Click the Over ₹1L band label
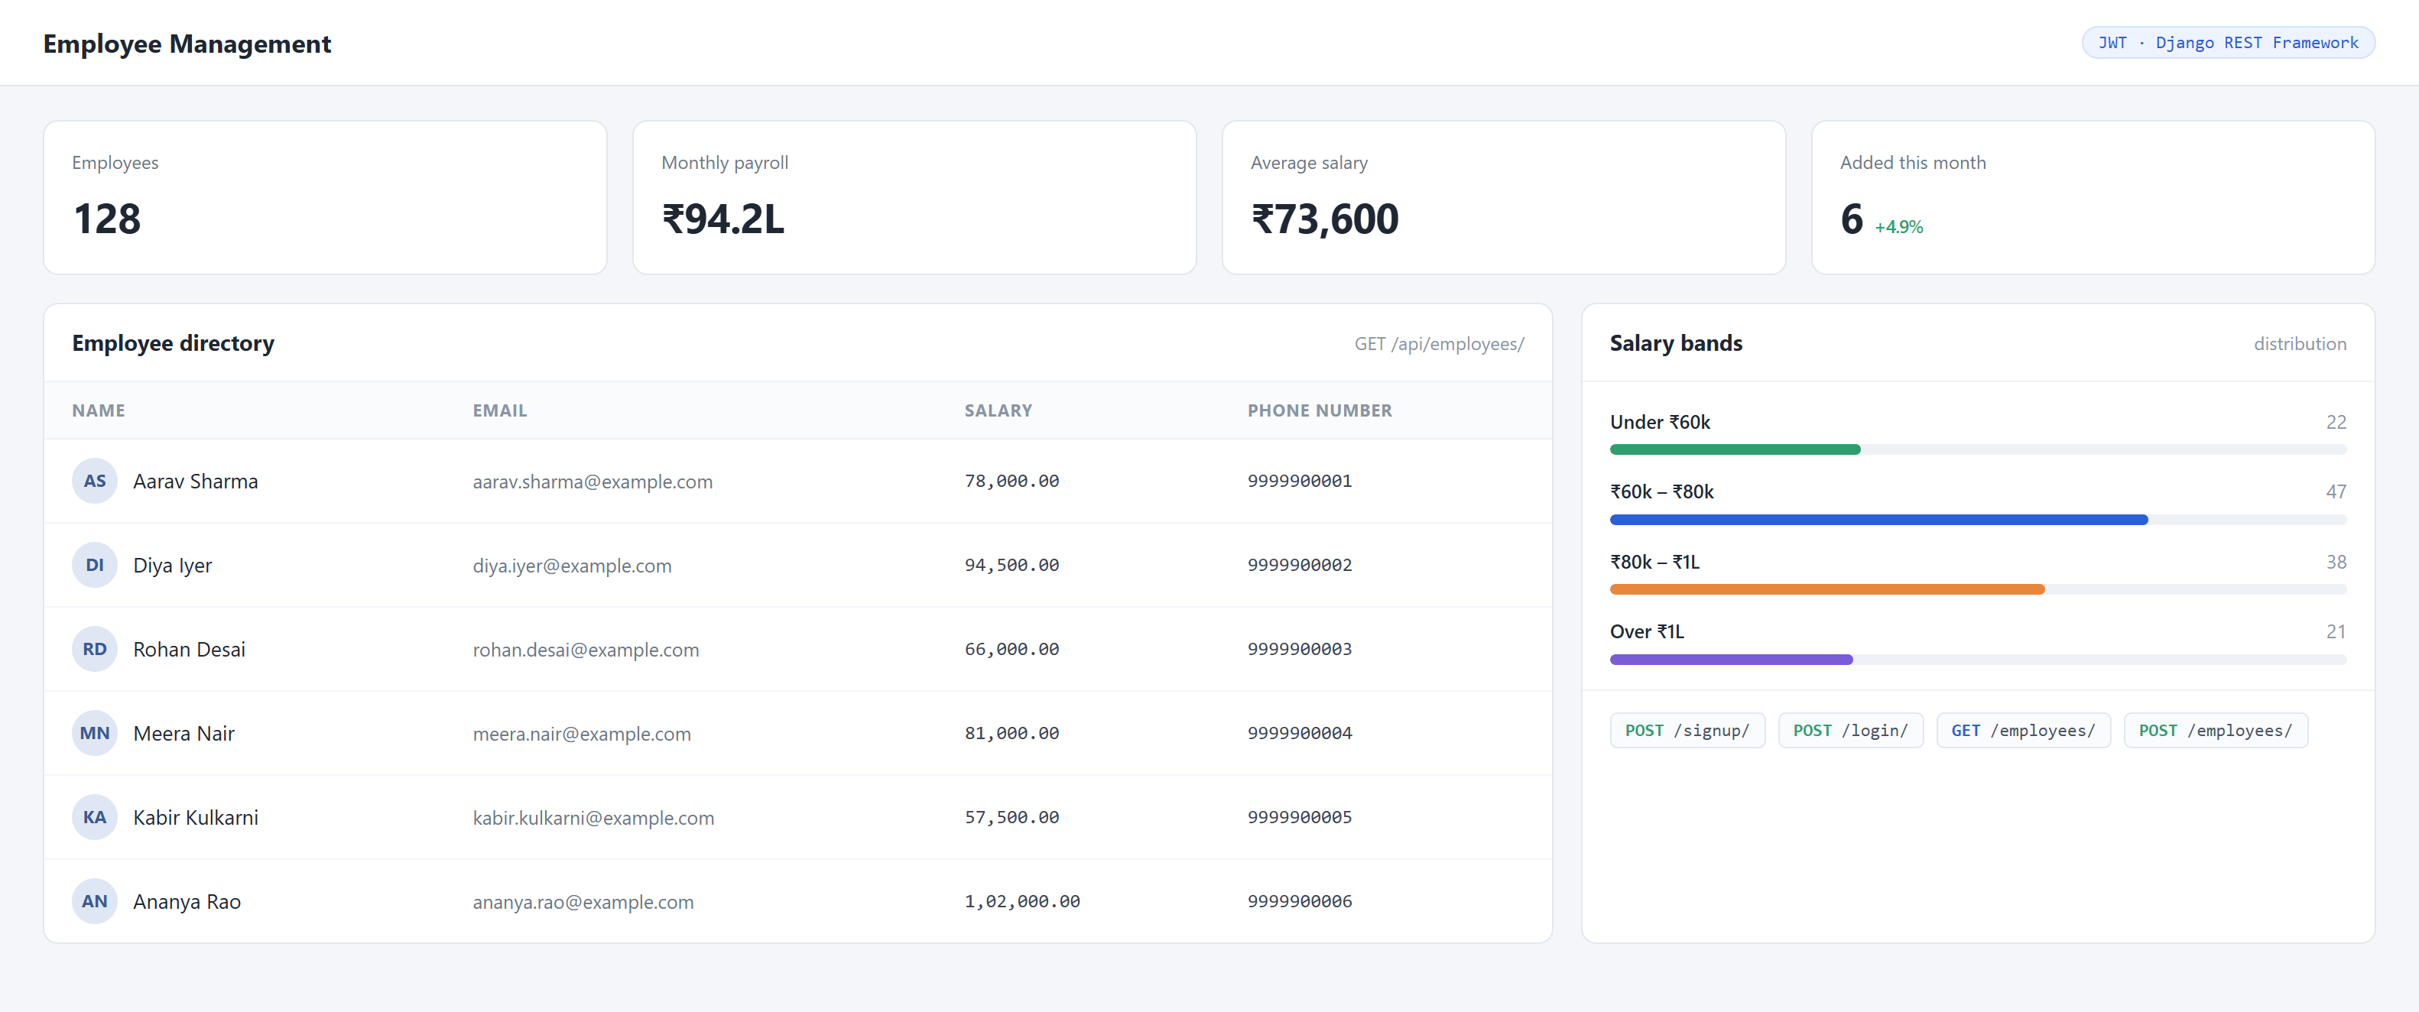Screen dimensions: 2419x1012 (1647, 632)
